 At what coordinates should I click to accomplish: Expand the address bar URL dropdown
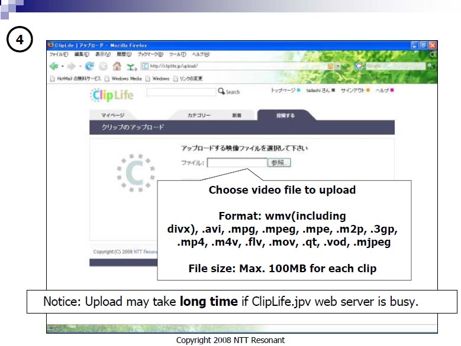tap(338, 66)
